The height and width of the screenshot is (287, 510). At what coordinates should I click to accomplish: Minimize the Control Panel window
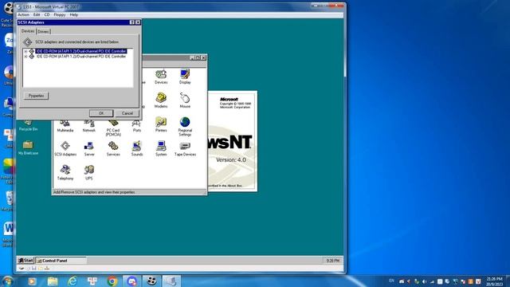pos(192,57)
